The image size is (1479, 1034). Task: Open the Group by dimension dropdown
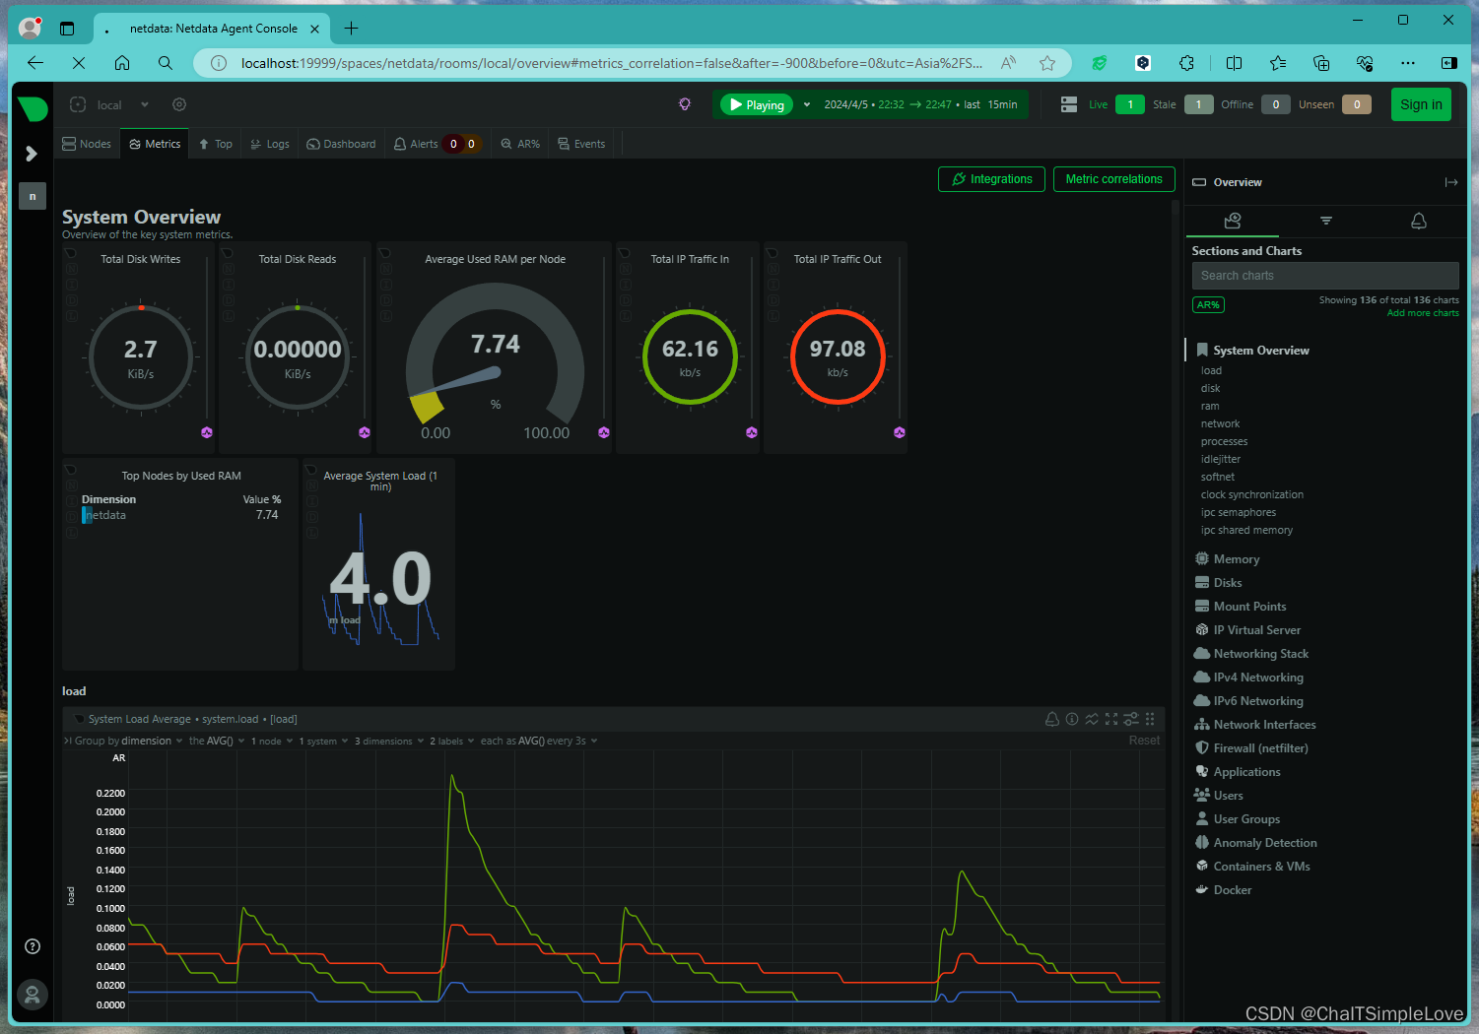tap(129, 741)
